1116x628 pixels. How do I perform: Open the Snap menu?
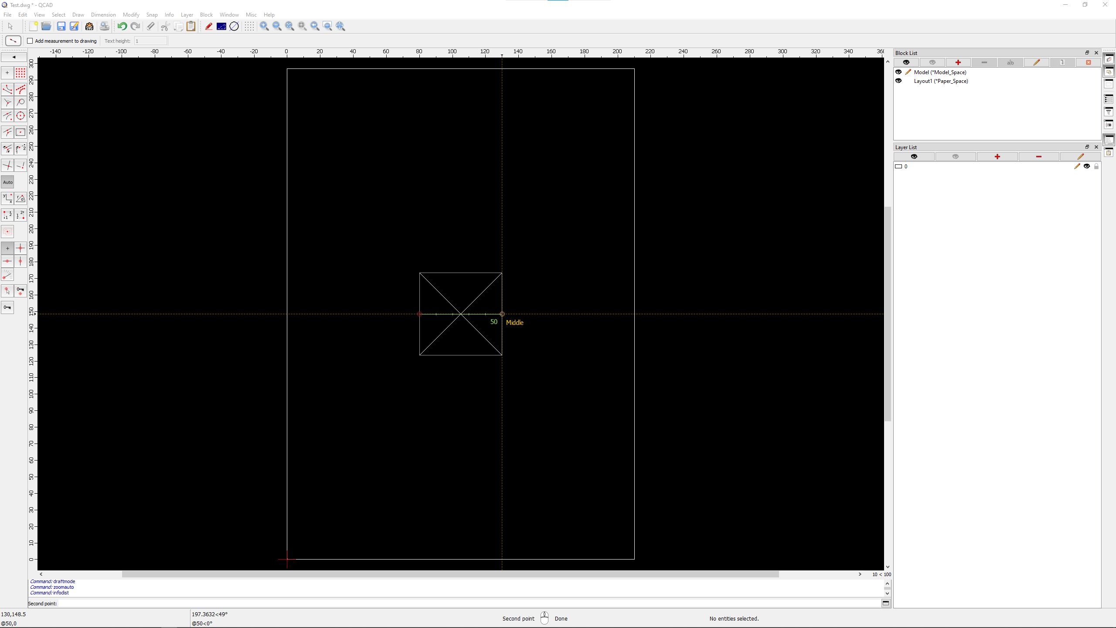pos(152,14)
